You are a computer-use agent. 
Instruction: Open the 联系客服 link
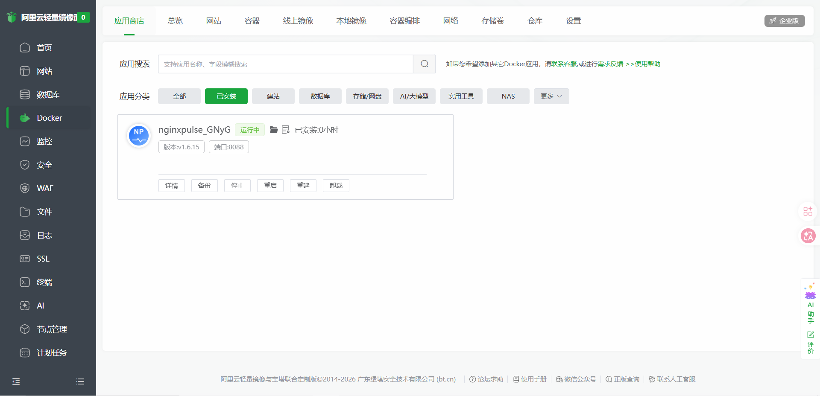point(564,64)
